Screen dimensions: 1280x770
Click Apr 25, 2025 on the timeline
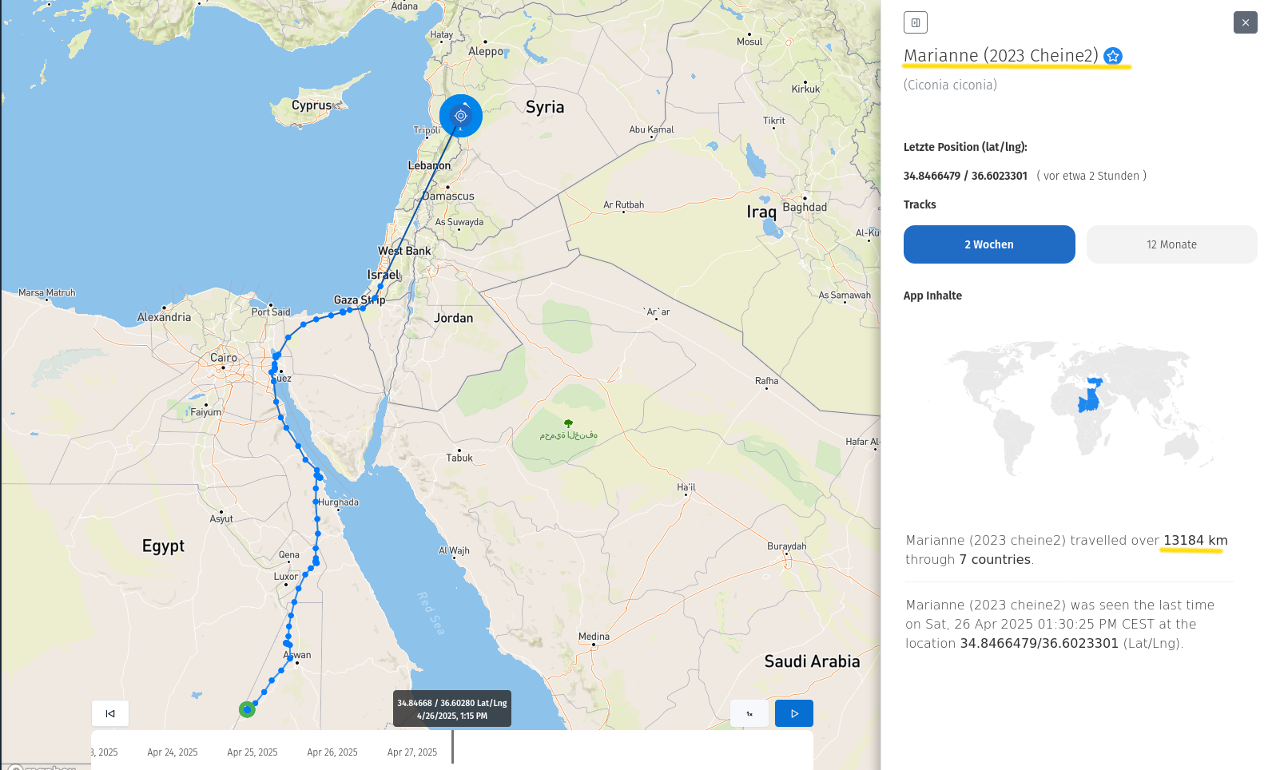point(252,752)
